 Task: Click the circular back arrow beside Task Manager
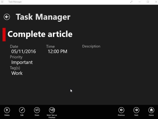point(7,17)
